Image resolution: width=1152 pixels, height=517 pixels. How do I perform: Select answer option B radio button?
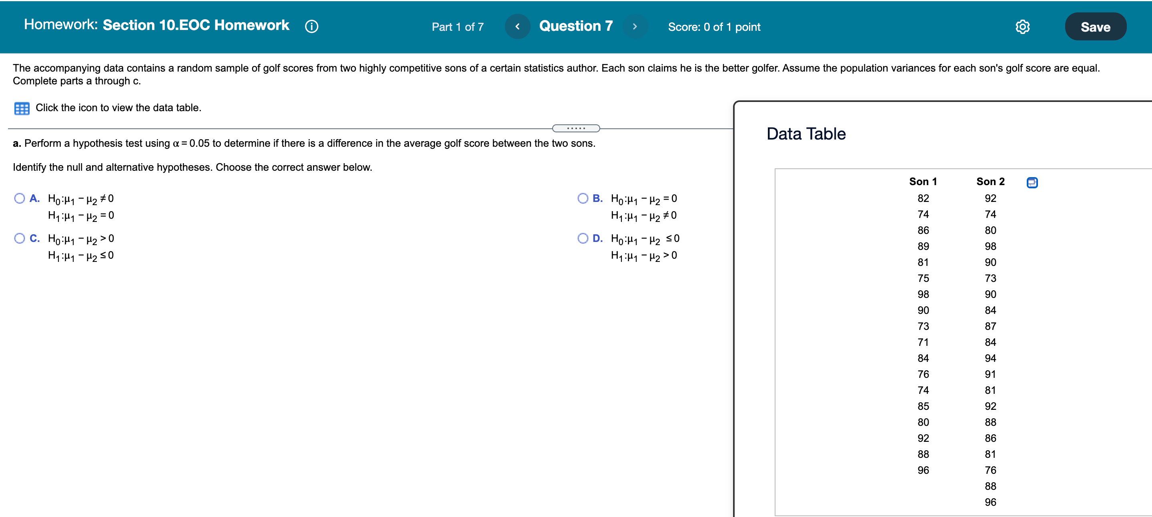click(583, 198)
